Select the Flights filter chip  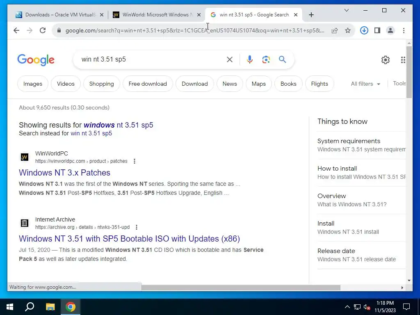coord(319,84)
